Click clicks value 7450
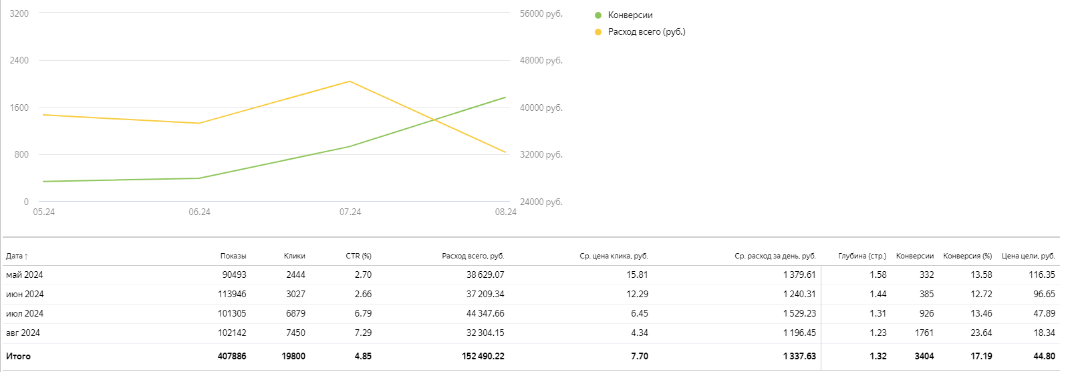Viewport: 1068px width, 372px height. (x=295, y=333)
